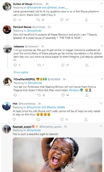Open options chevron on Sultan of Abuja's tweet
Viewport: 104px width, 172px height.
click(101, 3)
